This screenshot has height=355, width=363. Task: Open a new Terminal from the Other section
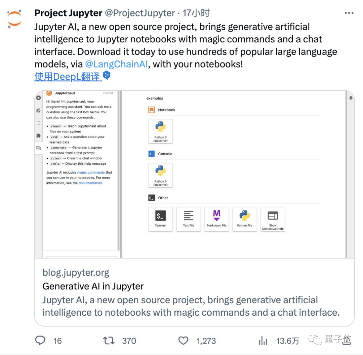[160, 219]
